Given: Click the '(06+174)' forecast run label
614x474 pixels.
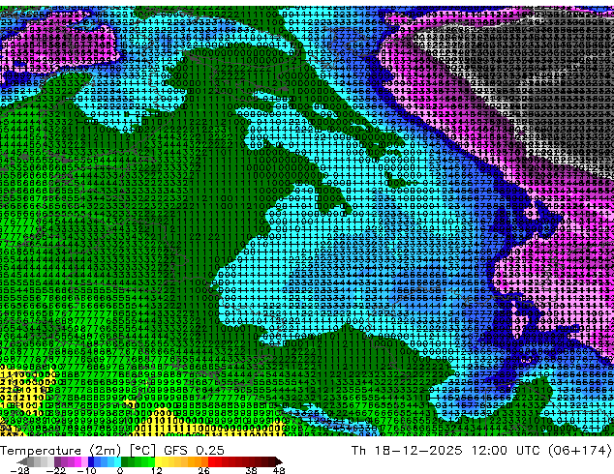Looking at the screenshot, I should click(582, 451).
